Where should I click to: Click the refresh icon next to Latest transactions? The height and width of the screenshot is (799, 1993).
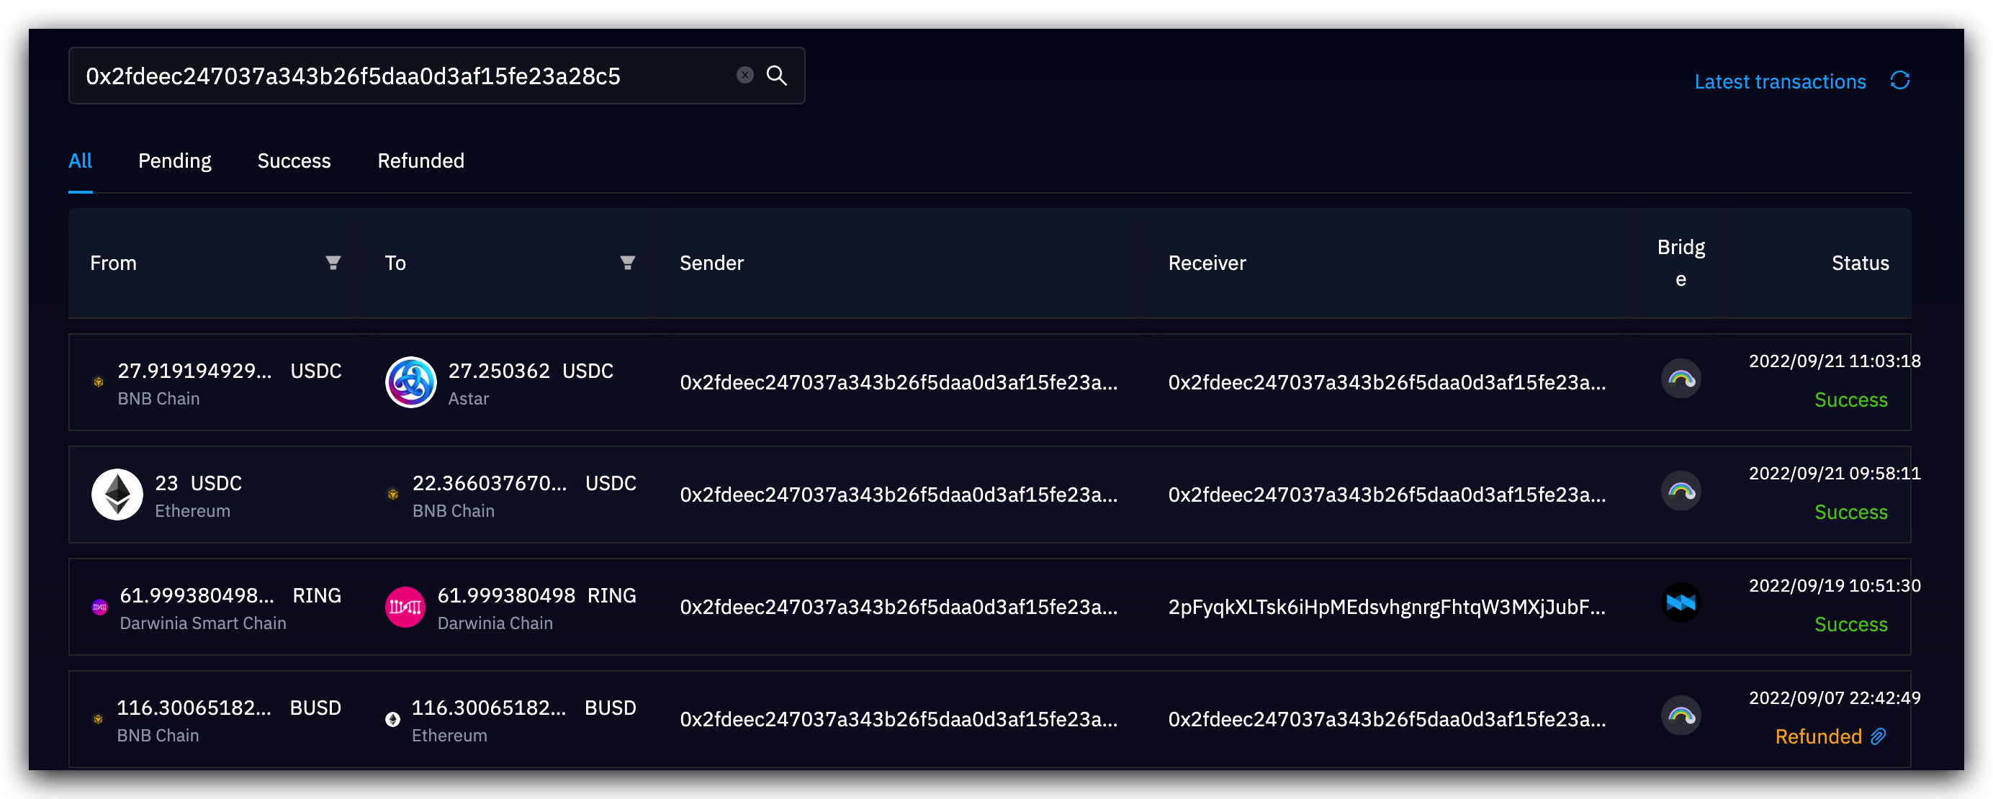pos(1902,81)
